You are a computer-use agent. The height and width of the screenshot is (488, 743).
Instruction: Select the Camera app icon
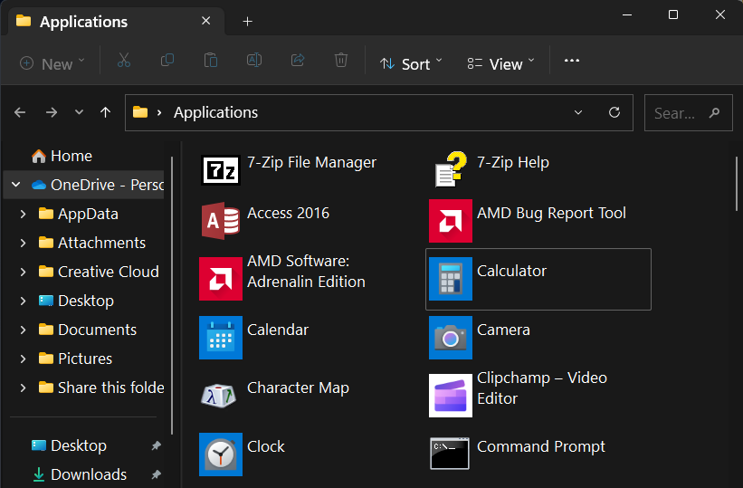[450, 337]
